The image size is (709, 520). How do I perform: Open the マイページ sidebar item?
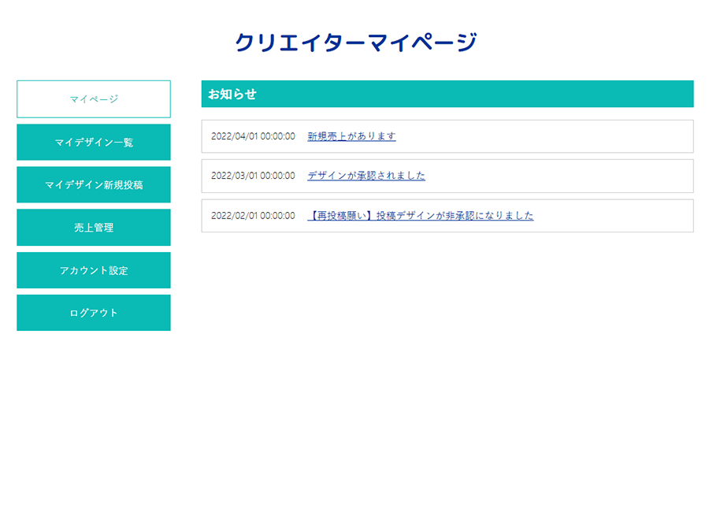coord(93,99)
